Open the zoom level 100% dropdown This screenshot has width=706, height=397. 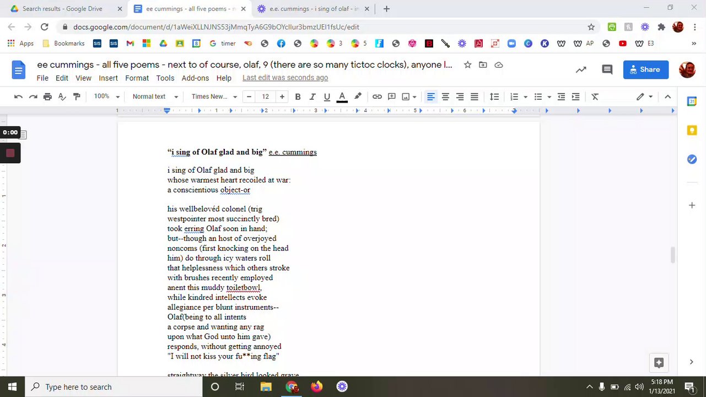tap(106, 96)
